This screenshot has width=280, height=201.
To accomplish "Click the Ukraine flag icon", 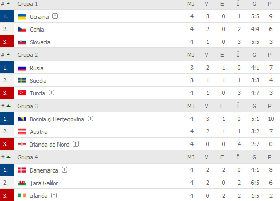I will tap(22, 16).
